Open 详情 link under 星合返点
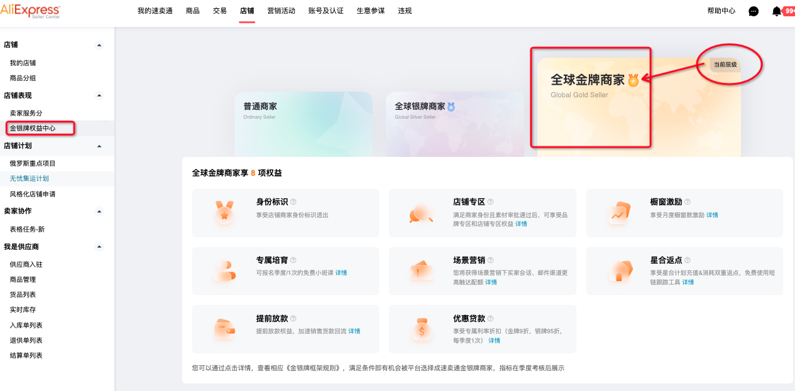This screenshot has width=795, height=391. click(688, 282)
